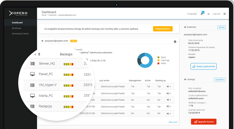This screenshot has width=234, height=129.
Task: Sort devices using the name column arrows
Action: 39,54
